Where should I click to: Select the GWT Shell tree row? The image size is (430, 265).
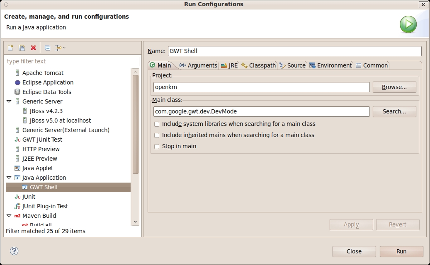(68, 187)
